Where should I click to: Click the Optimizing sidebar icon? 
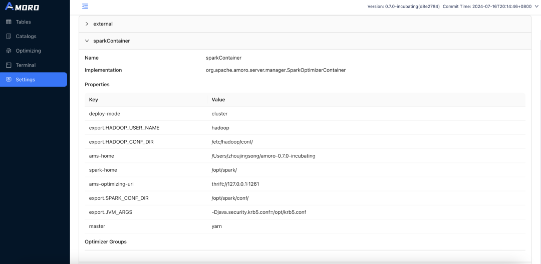click(x=9, y=51)
